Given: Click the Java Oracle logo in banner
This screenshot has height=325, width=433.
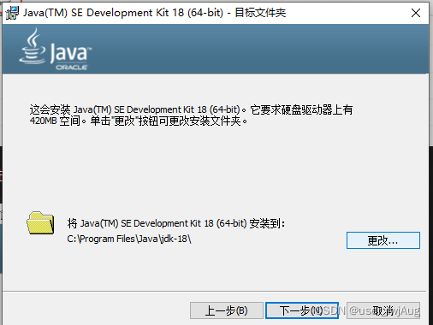Looking at the screenshot, I should [x=56, y=49].
